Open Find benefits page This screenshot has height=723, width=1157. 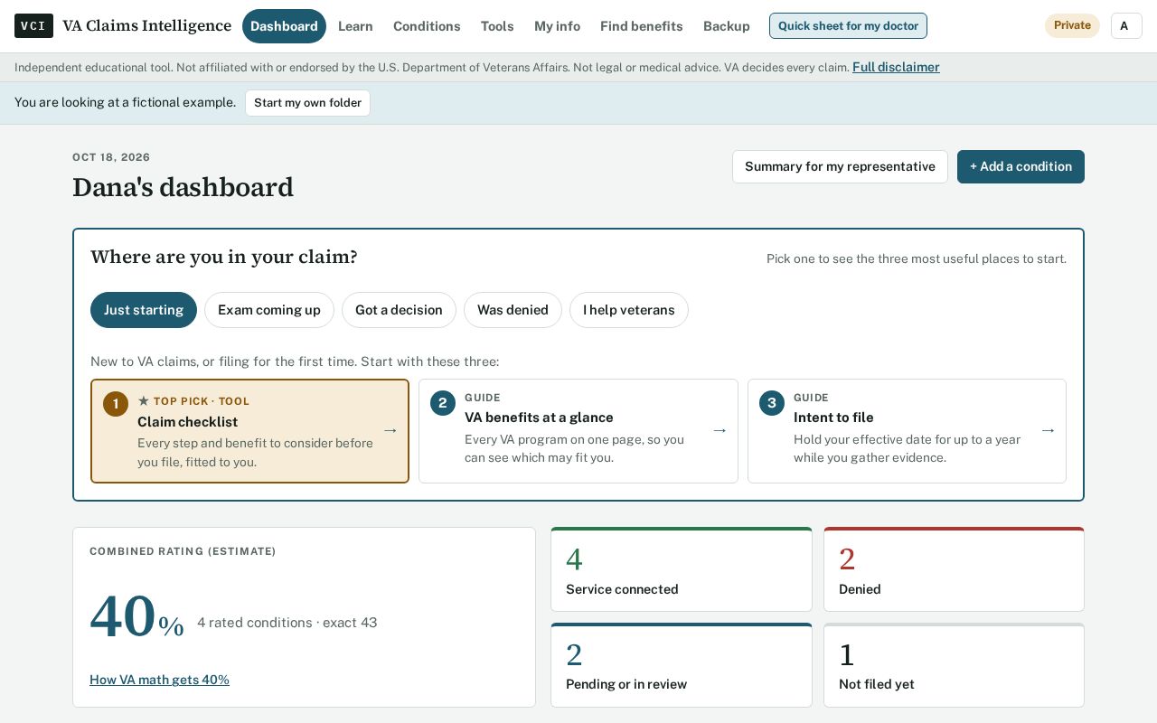[x=642, y=26]
